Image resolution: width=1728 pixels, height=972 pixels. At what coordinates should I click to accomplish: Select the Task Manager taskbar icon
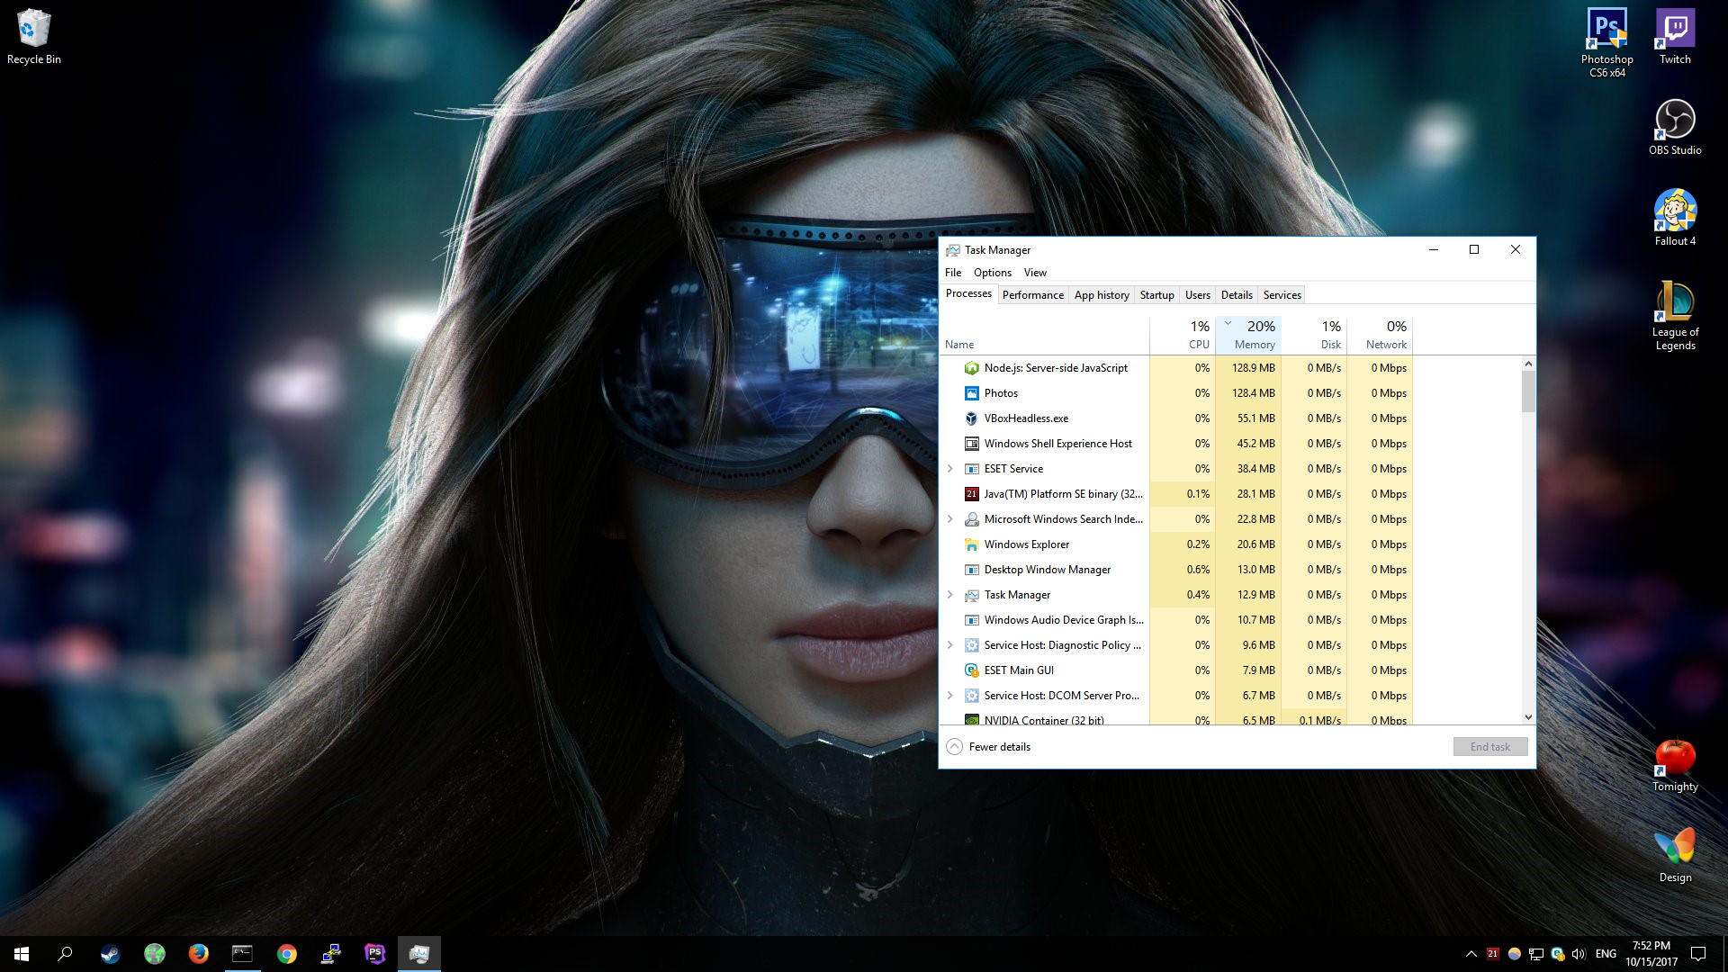(x=418, y=954)
